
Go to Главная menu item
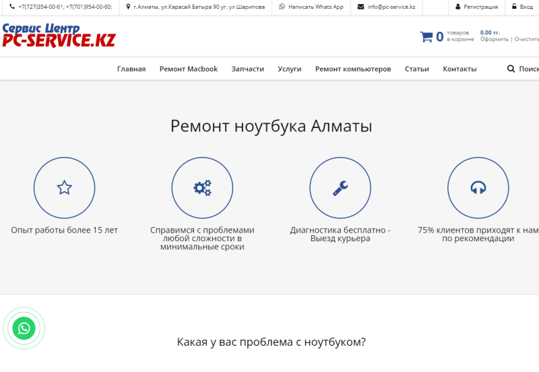point(131,69)
